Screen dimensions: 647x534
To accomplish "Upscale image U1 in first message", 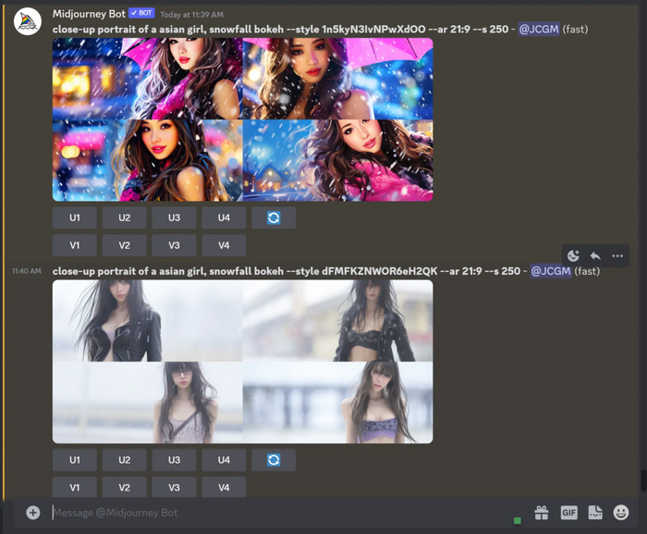I will (75, 217).
